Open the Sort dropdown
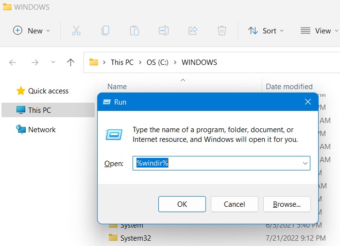The image size is (340, 246). (266, 31)
